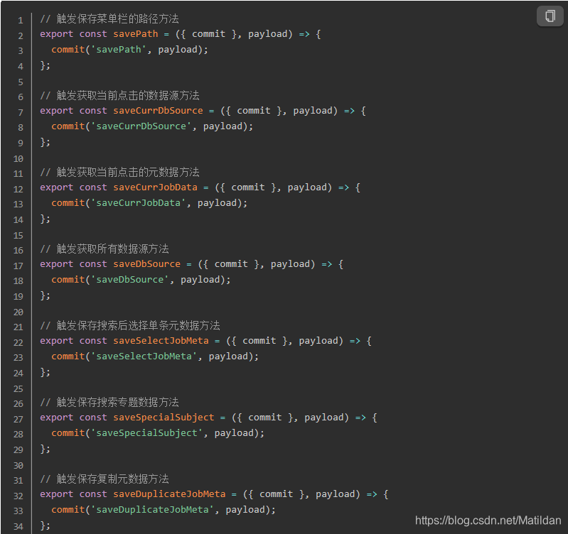Click line number 1 in gutter
Screen dimensions: 568x534
click(x=21, y=21)
